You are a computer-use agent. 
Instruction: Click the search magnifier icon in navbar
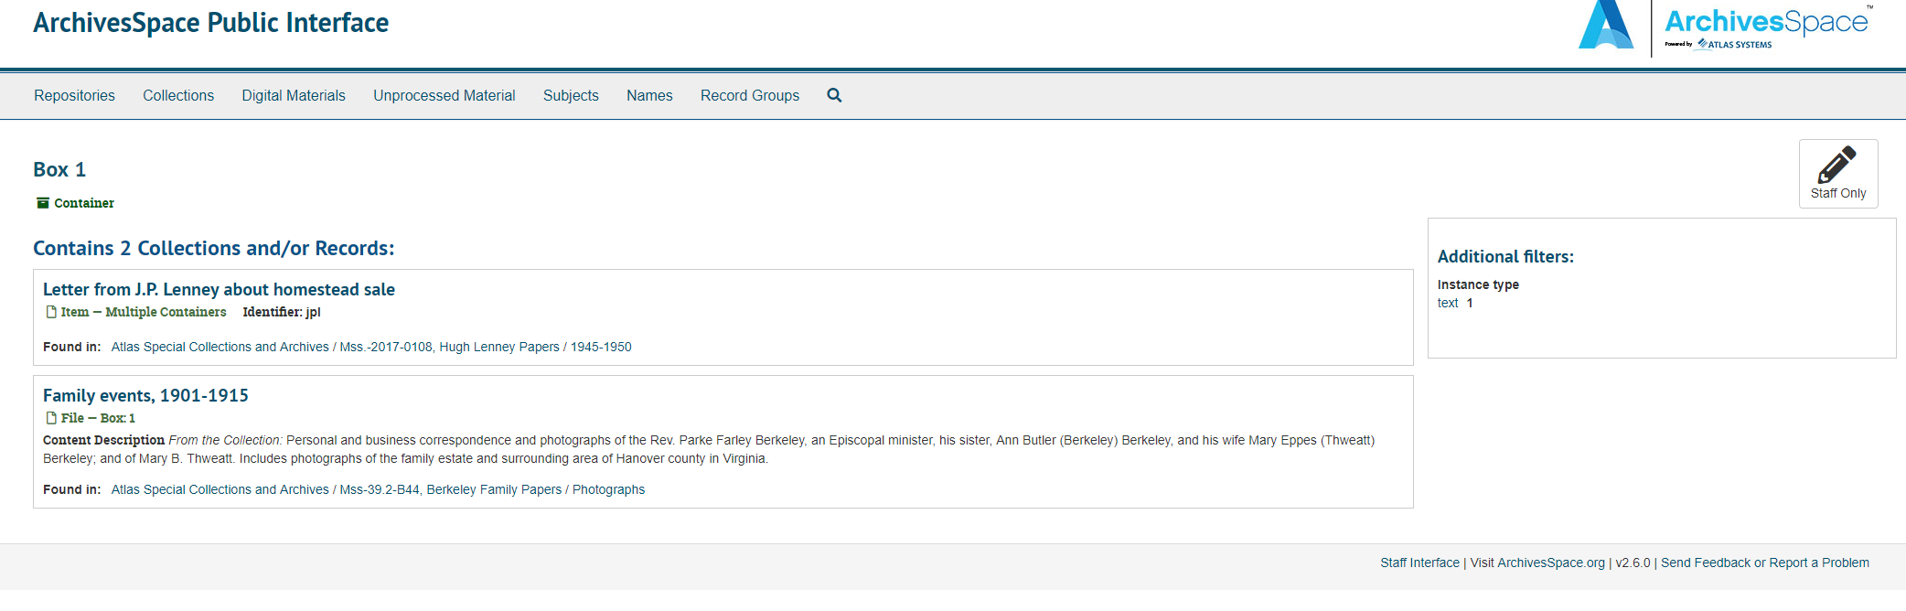[x=834, y=95]
